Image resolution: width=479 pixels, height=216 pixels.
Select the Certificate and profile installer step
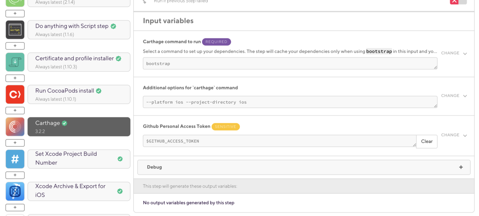coord(79,62)
